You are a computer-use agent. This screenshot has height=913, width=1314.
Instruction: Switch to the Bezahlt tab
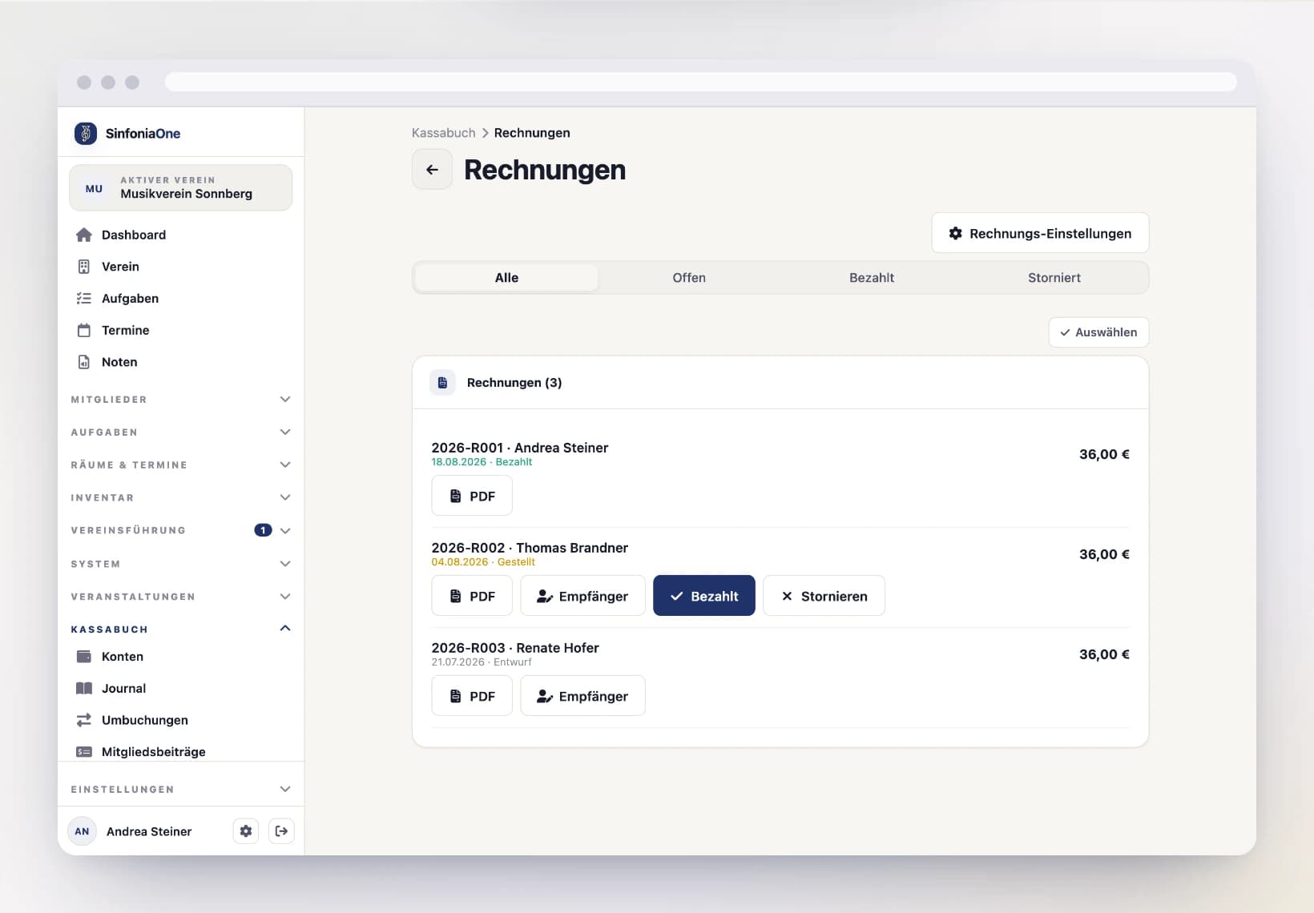872,278
